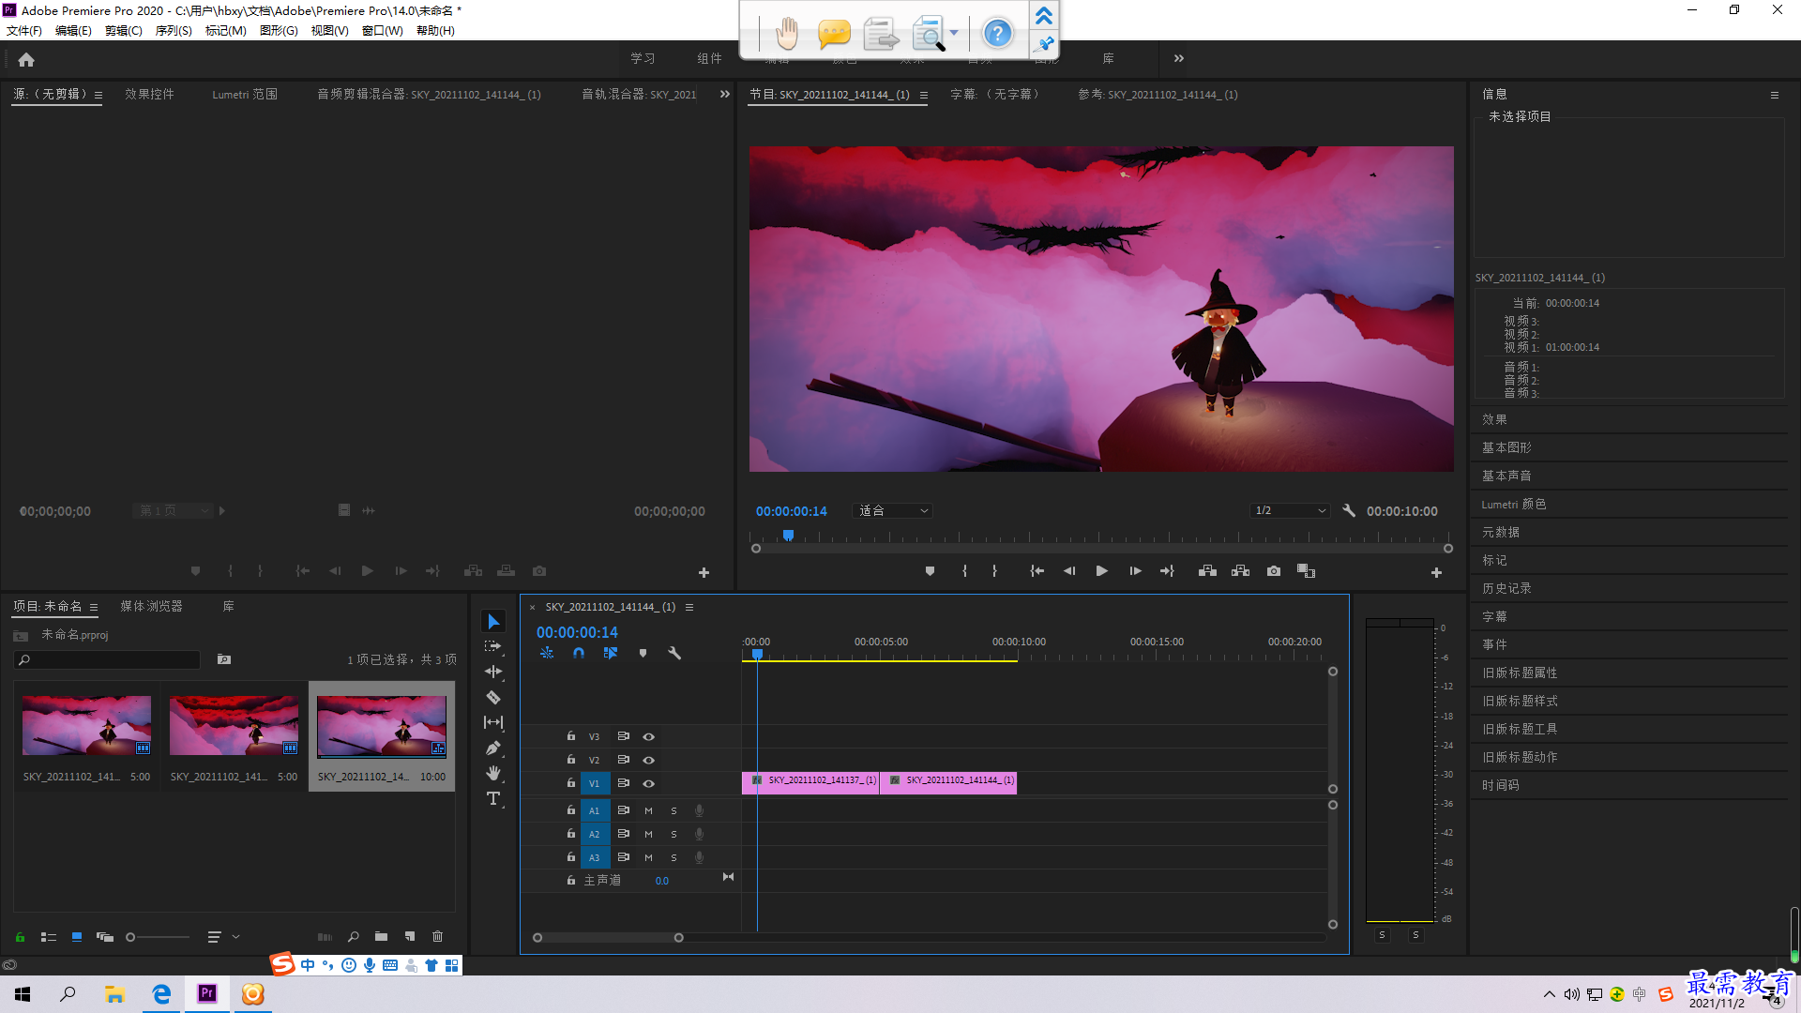Screen dimensions: 1801x1013
Task: Switch to 效果控件 tab
Action: [x=149, y=95]
